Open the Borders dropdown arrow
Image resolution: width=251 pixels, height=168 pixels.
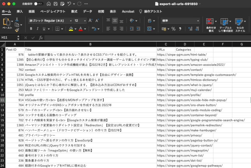[x=62, y=29]
